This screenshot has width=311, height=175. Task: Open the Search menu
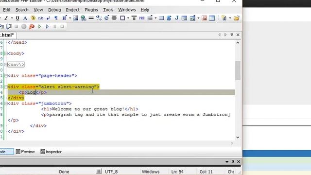[x=22, y=10]
